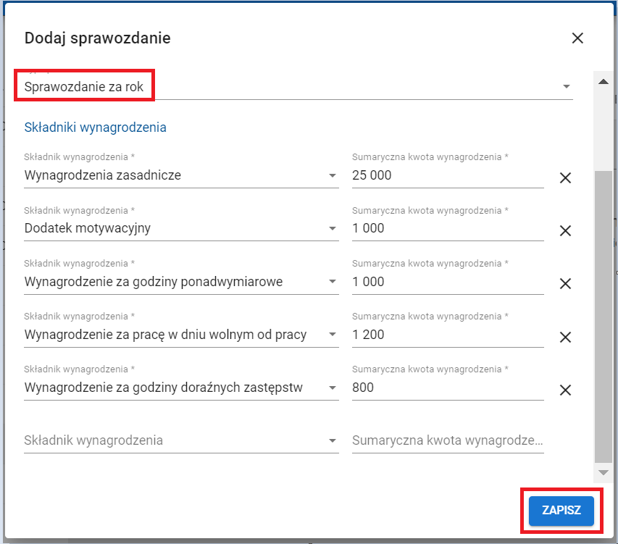Expand the Wynagrodzenia zasadnicze dropdown

pos(332,175)
